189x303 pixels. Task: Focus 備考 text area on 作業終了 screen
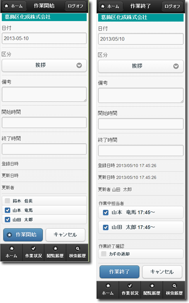(141, 95)
